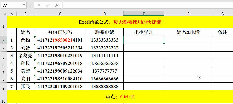Select column E header
233x104 pixels.
click(144, 14)
